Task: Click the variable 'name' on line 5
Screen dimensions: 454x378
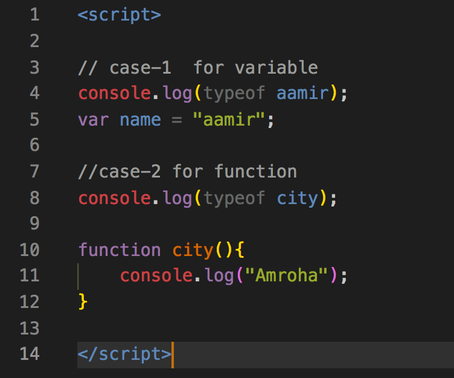Action: point(141,120)
